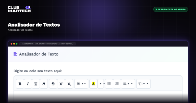Apply strikethrough formatting
196x103 pixels.
(53, 84)
